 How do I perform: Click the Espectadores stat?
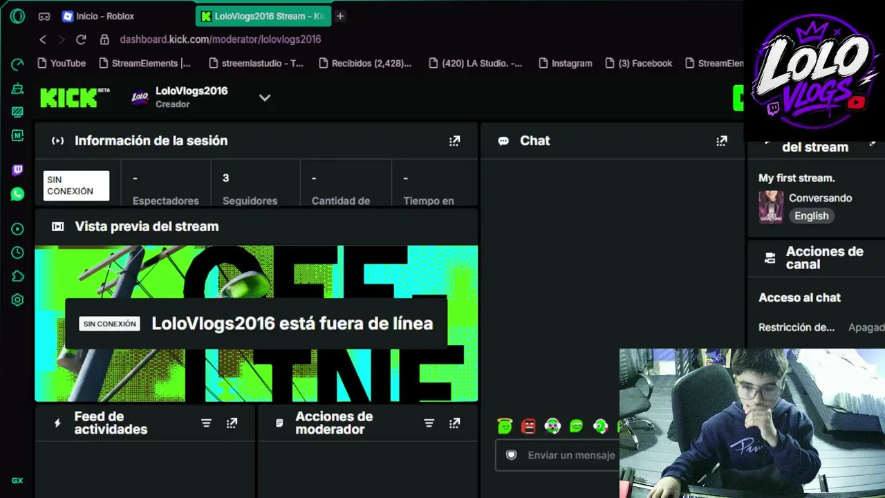click(165, 189)
